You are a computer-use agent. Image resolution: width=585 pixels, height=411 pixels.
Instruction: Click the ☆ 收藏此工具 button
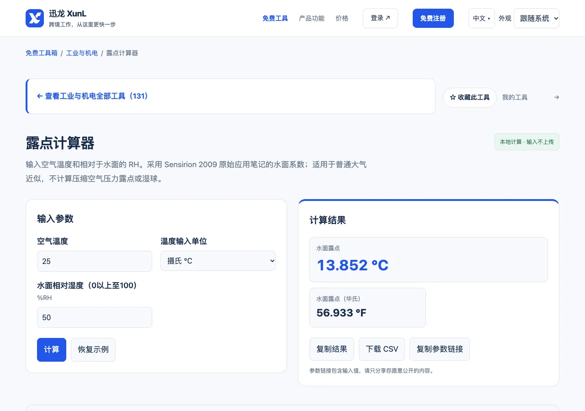470,97
